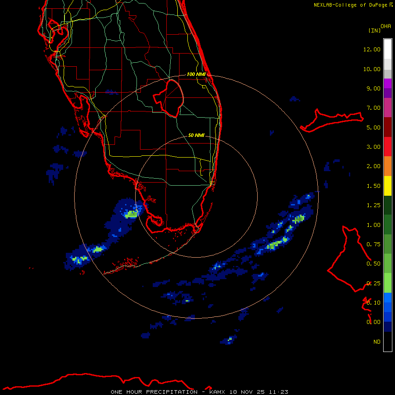Click the 5.00 legend value
This screenshot has width=395, height=395.
pos(373,127)
